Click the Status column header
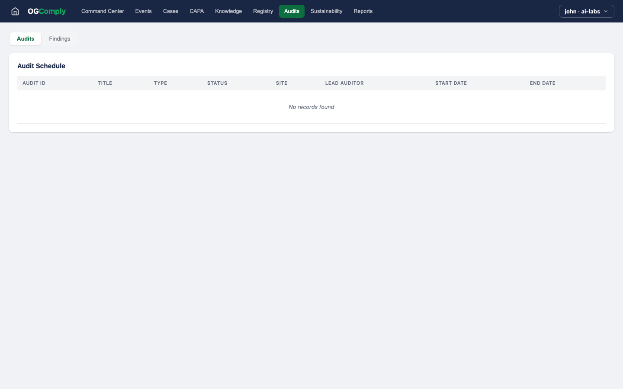Viewport: 623px width, 389px height. (217, 83)
